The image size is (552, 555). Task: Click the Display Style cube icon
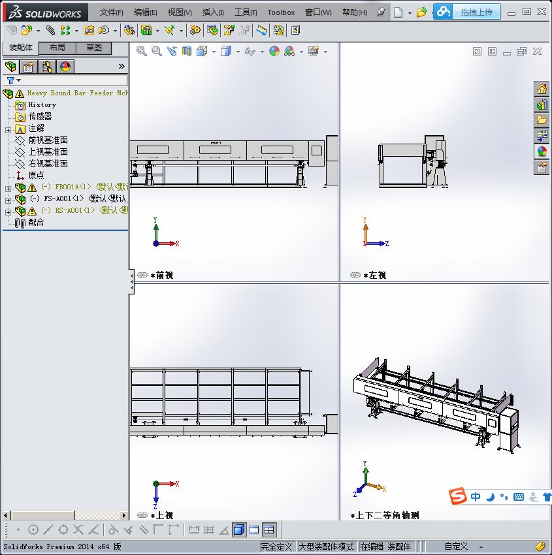226,52
